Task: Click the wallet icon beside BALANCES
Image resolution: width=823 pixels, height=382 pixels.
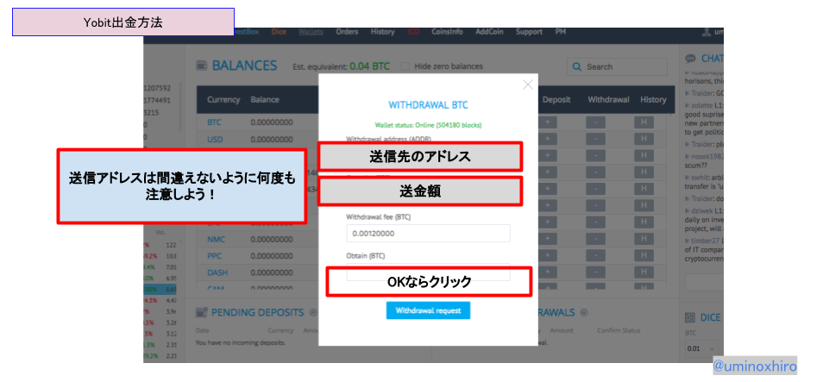Action: click(x=201, y=66)
